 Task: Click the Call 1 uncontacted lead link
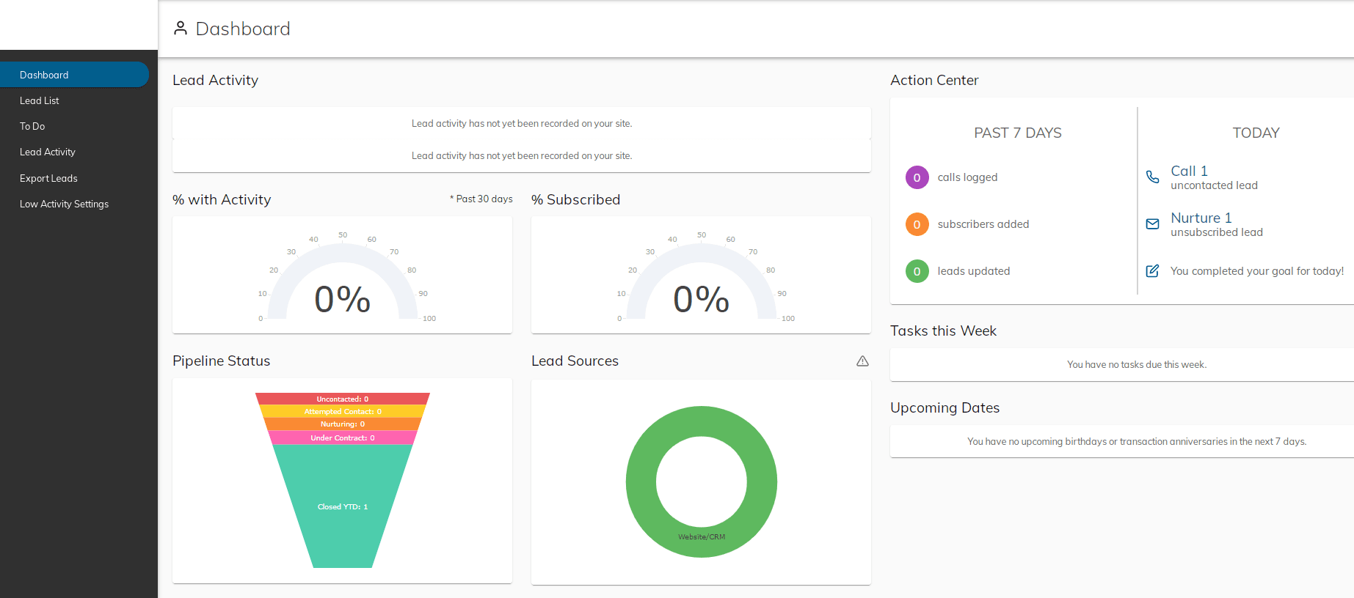1213,178
